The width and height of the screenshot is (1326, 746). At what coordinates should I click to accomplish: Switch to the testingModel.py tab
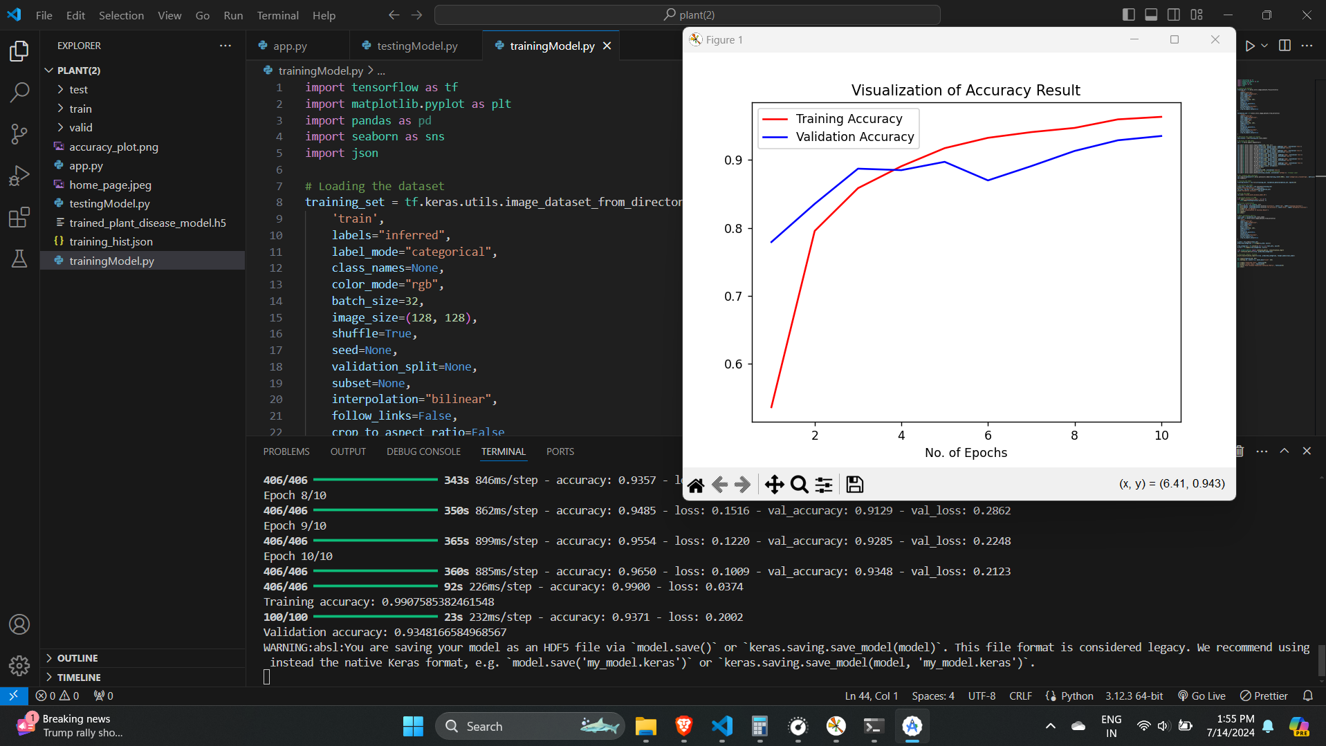pyautogui.click(x=416, y=46)
